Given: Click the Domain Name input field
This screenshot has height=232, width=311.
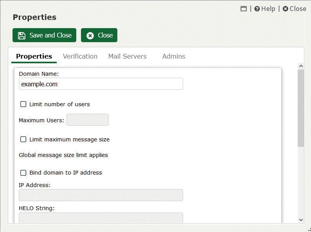Looking at the screenshot, I should (101, 84).
